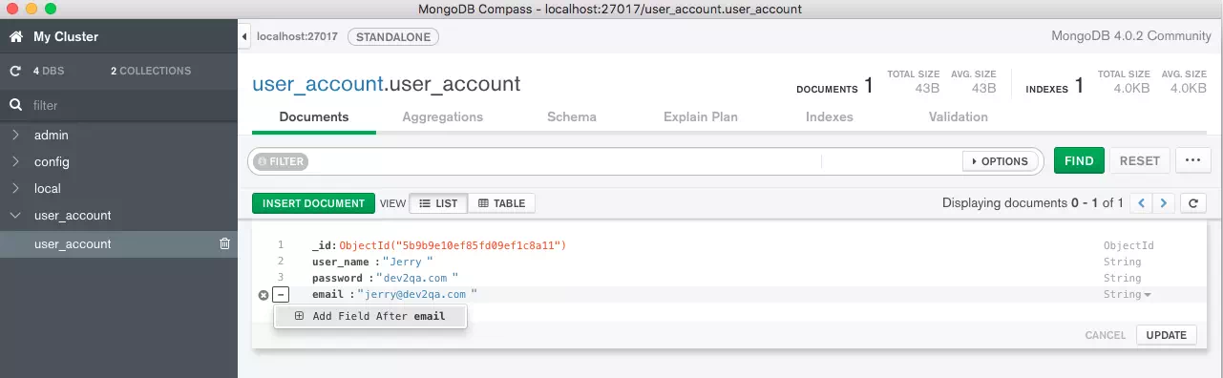This screenshot has width=1223, height=378.
Task: Switch to TABLE view
Action: click(501, 203)
